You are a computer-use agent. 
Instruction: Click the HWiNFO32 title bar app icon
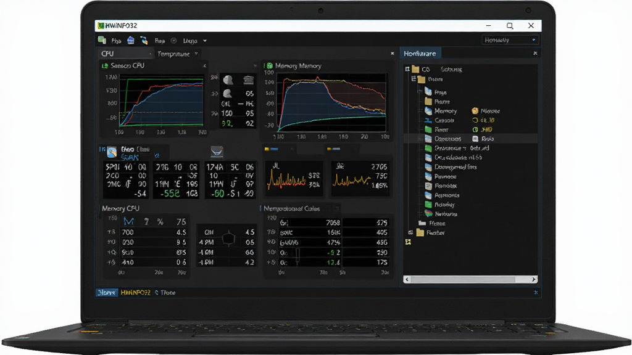pos(101,26)
